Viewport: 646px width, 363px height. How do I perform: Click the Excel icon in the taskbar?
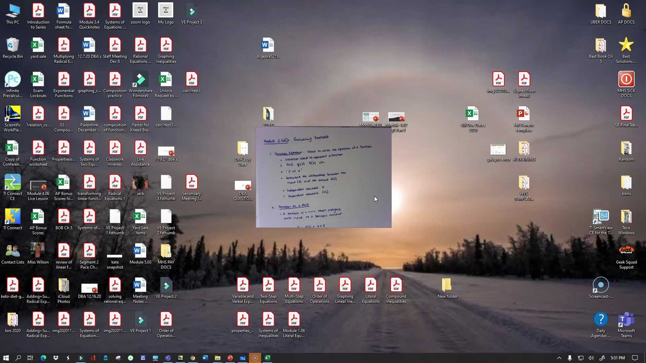pyautogui.click(x=267, y=358)
